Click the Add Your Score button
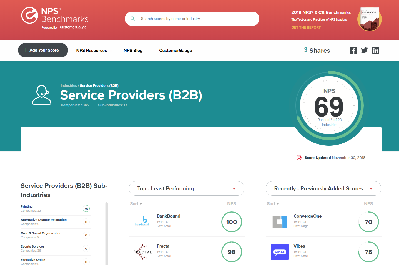 click(x=43, y=50)
